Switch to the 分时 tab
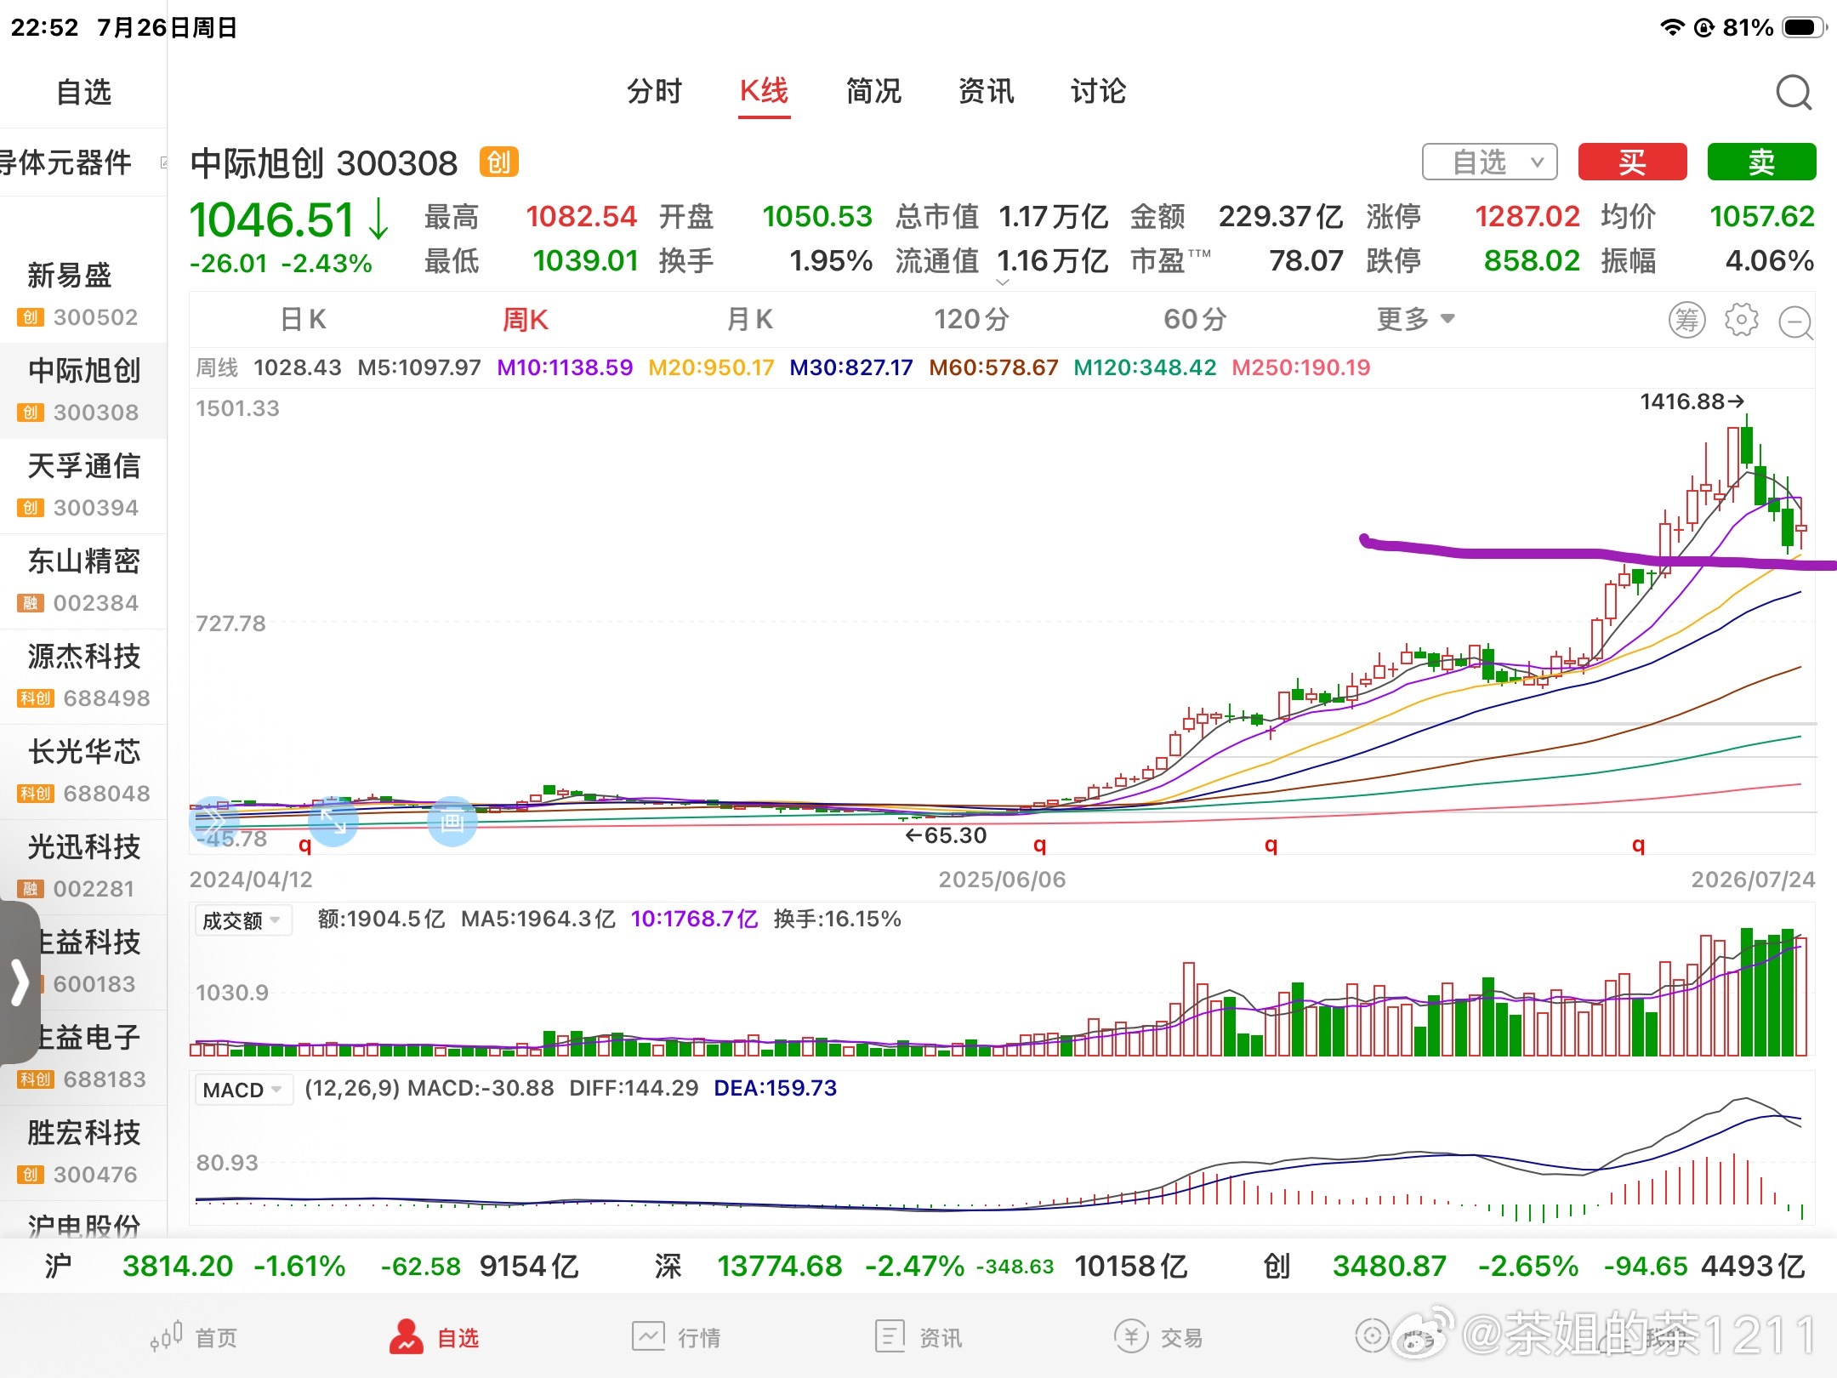 click(654, 91)
